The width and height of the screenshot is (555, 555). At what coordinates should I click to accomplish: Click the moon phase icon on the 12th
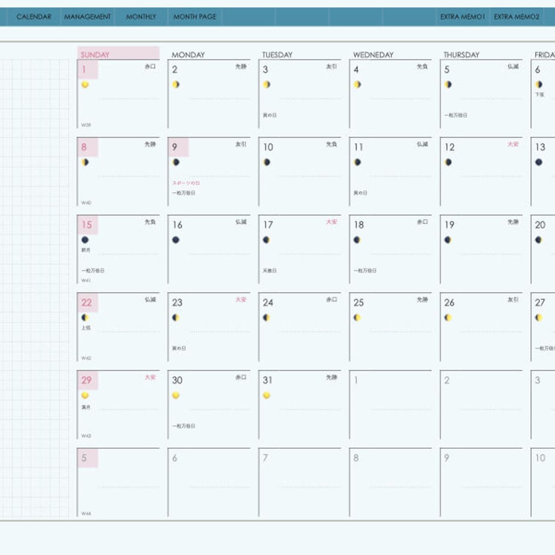pos(448,162)
